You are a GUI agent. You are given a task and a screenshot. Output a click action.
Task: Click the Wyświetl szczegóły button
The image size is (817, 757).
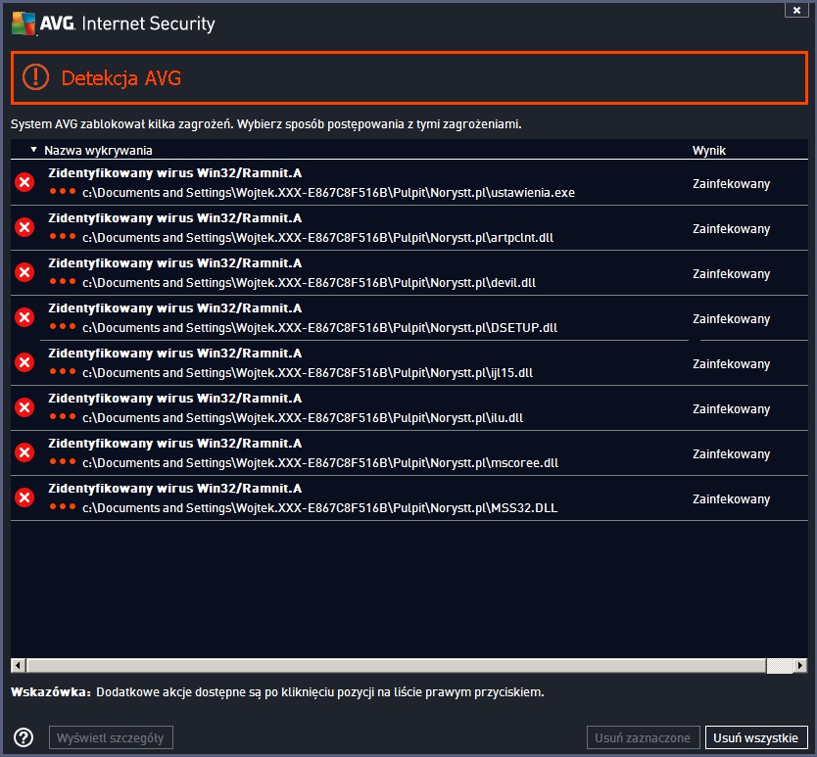point(111,737)
